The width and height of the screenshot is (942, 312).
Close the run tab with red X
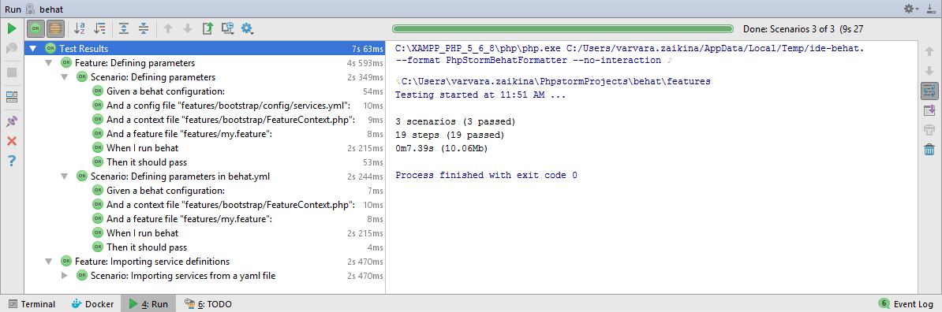tap(11, 142)
